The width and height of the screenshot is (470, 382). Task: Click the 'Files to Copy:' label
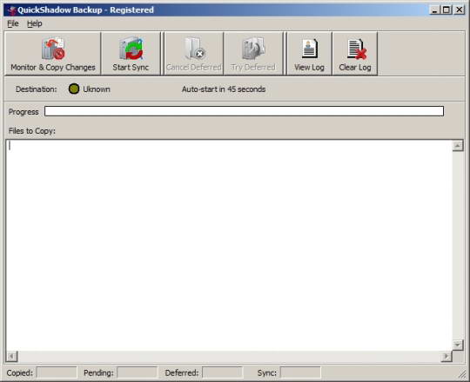(x=32, y=131)
